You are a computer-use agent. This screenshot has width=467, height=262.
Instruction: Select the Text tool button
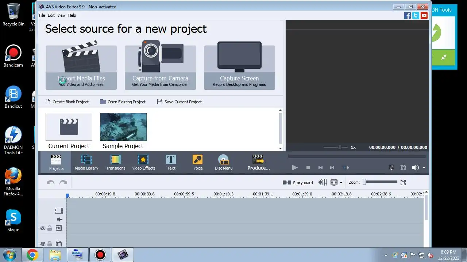[x=171, y=162]
